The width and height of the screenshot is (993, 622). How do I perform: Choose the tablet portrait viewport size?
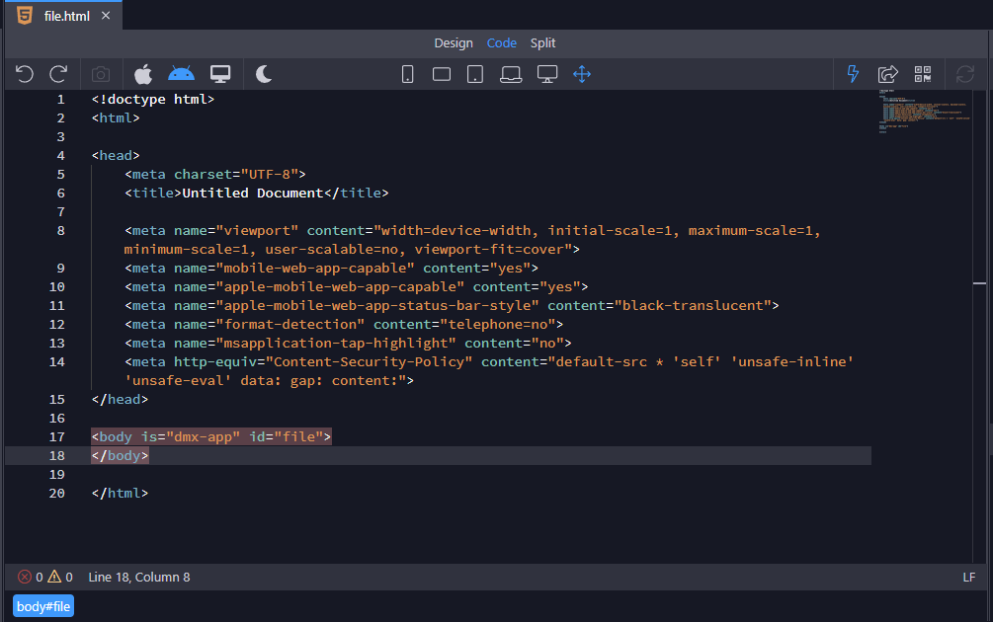click(x=475, y=74)
